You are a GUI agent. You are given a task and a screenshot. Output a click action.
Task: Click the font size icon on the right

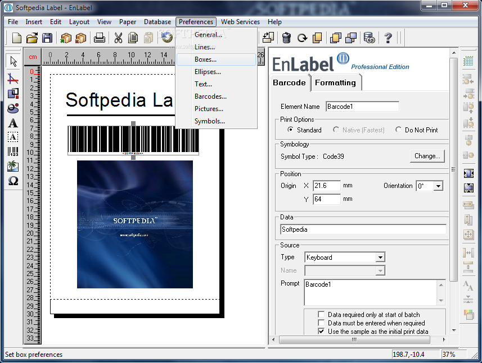pos(468,285)
